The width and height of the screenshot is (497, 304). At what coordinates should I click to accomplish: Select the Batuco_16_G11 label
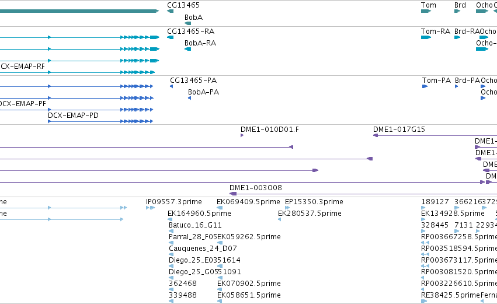[195, 225]
